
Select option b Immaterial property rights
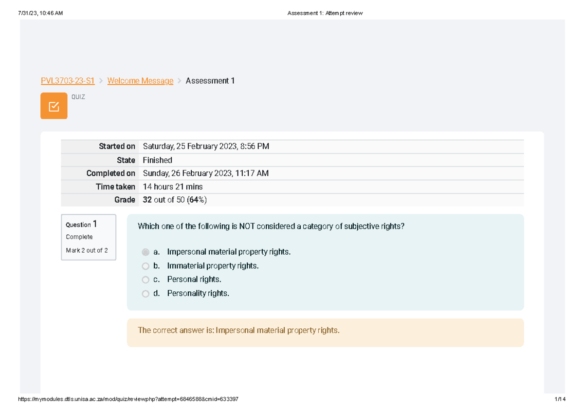[x=146, y=266]
